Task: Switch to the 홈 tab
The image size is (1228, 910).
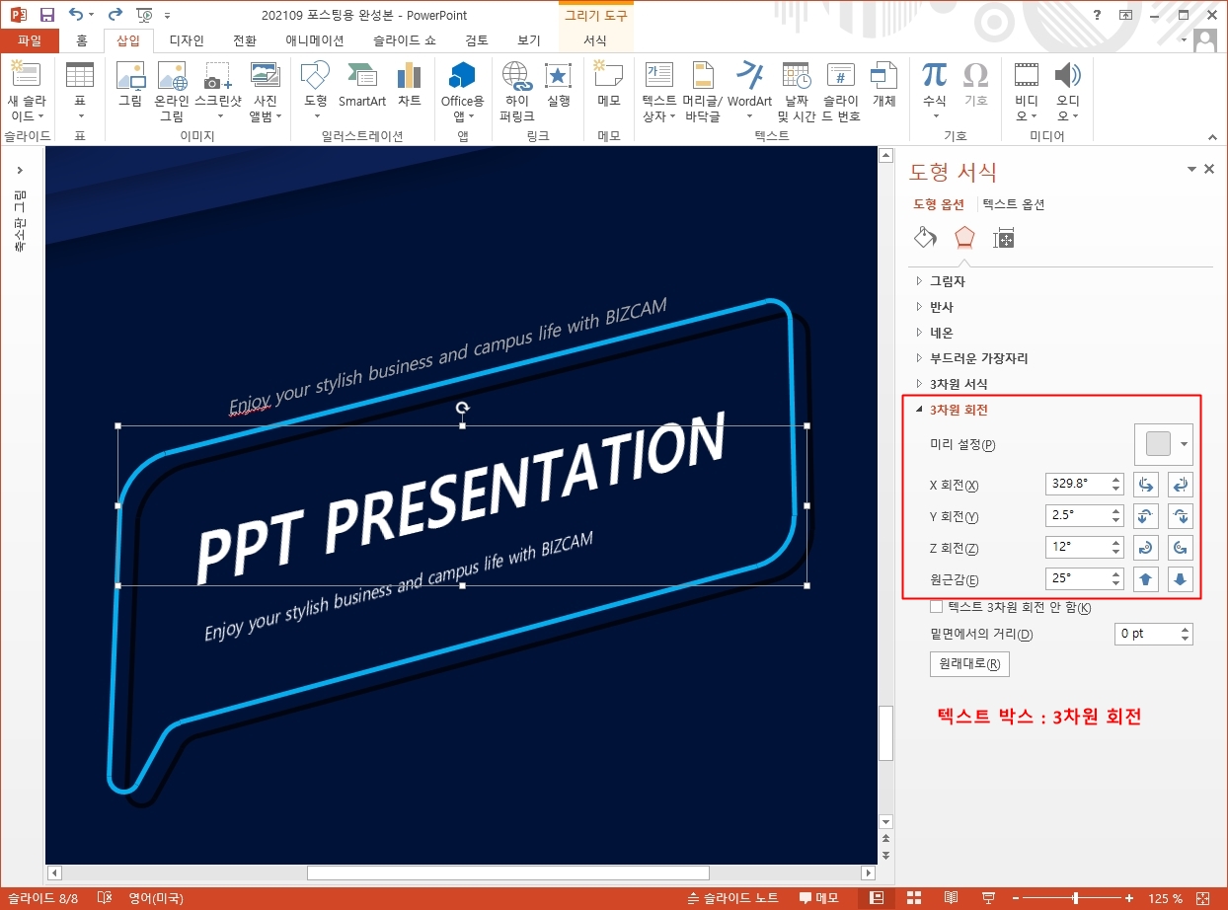Action: point(81,40)
